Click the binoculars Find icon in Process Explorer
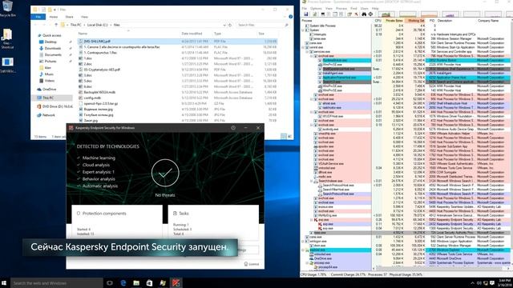The width and height of the screenshot is (513, 288). tap(364, 14)
